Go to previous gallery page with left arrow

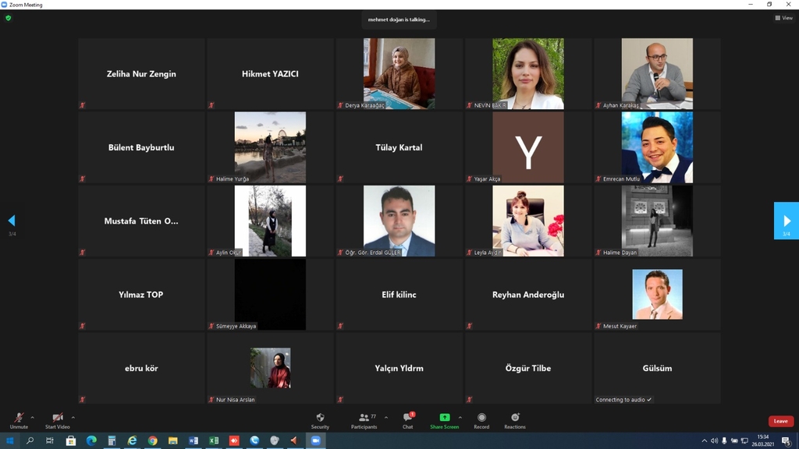pos(12,221)
